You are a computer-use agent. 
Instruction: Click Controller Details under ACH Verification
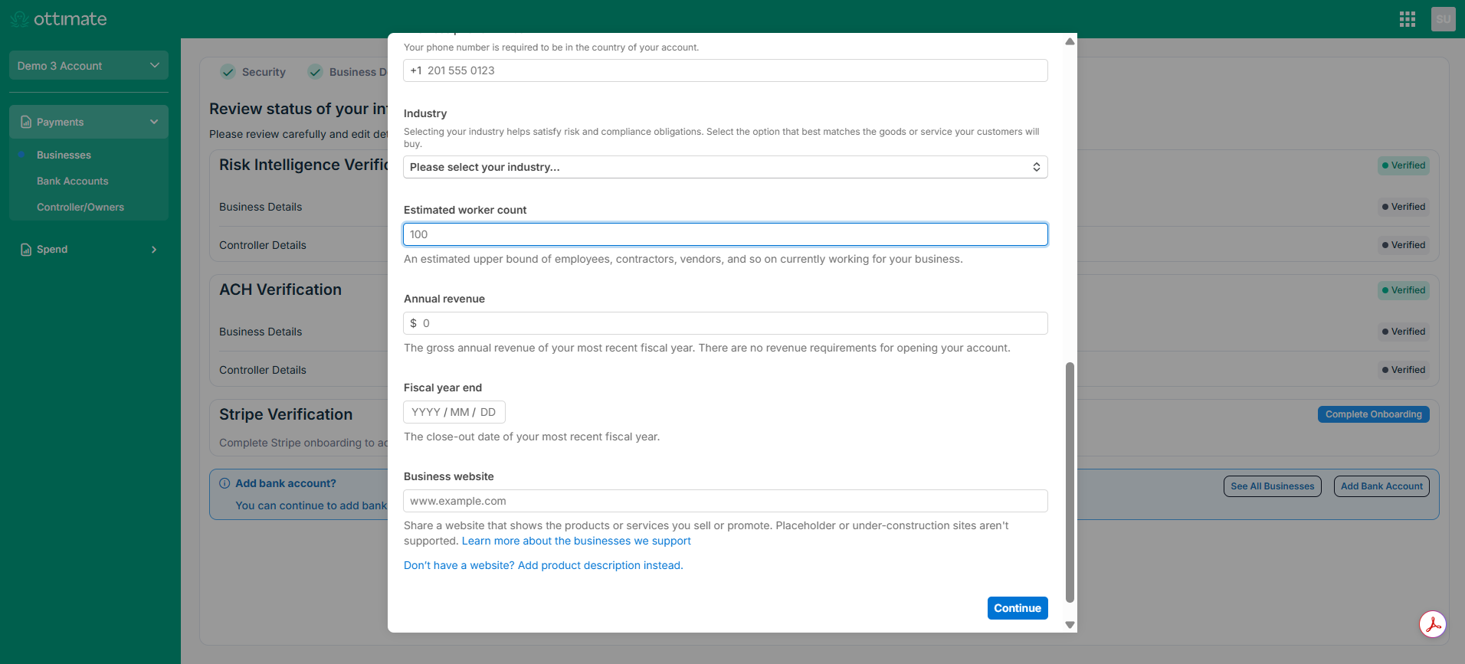(x=263, y=370)
